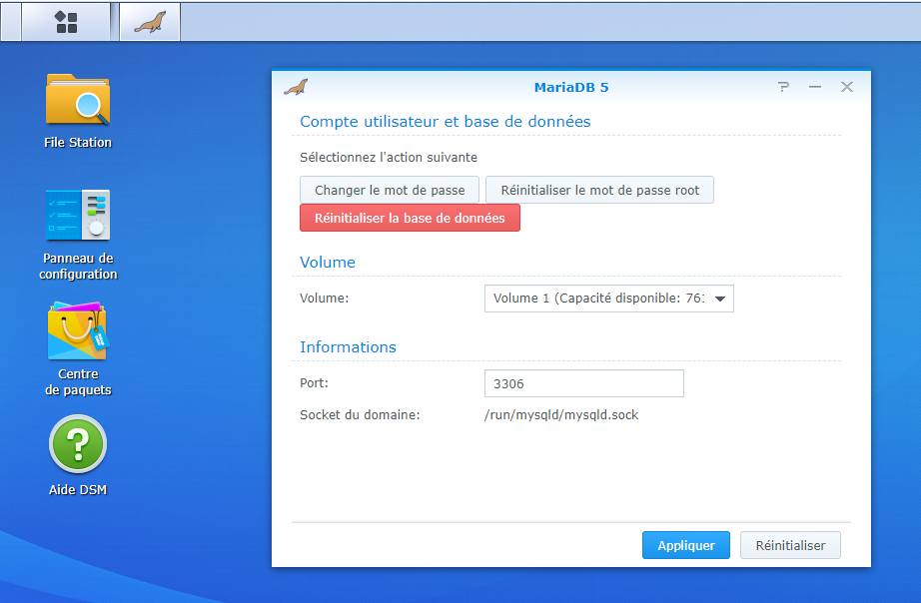The image size is (921, 603).
Task: Select the MariaDB taskbar icon
Action: (150, 22)
